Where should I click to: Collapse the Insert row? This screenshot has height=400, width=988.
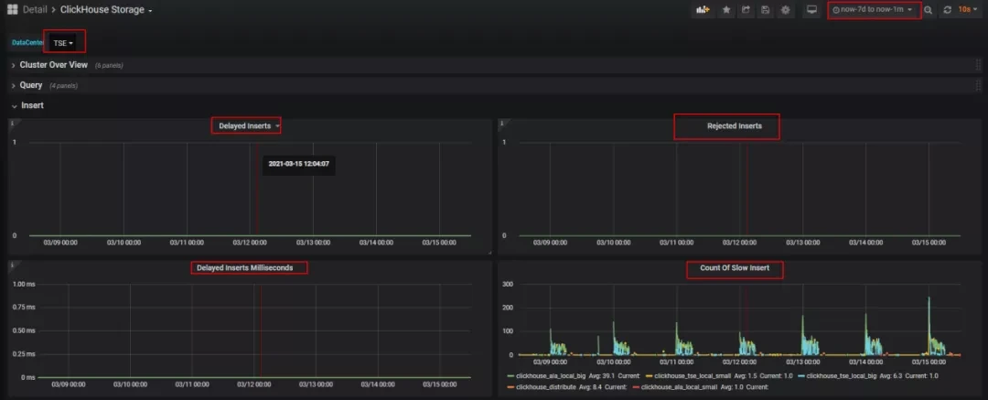click(32, 105)
